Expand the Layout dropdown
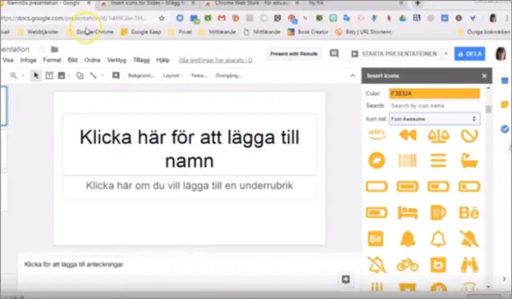This screenshot has height=299, width=512. 173,76
